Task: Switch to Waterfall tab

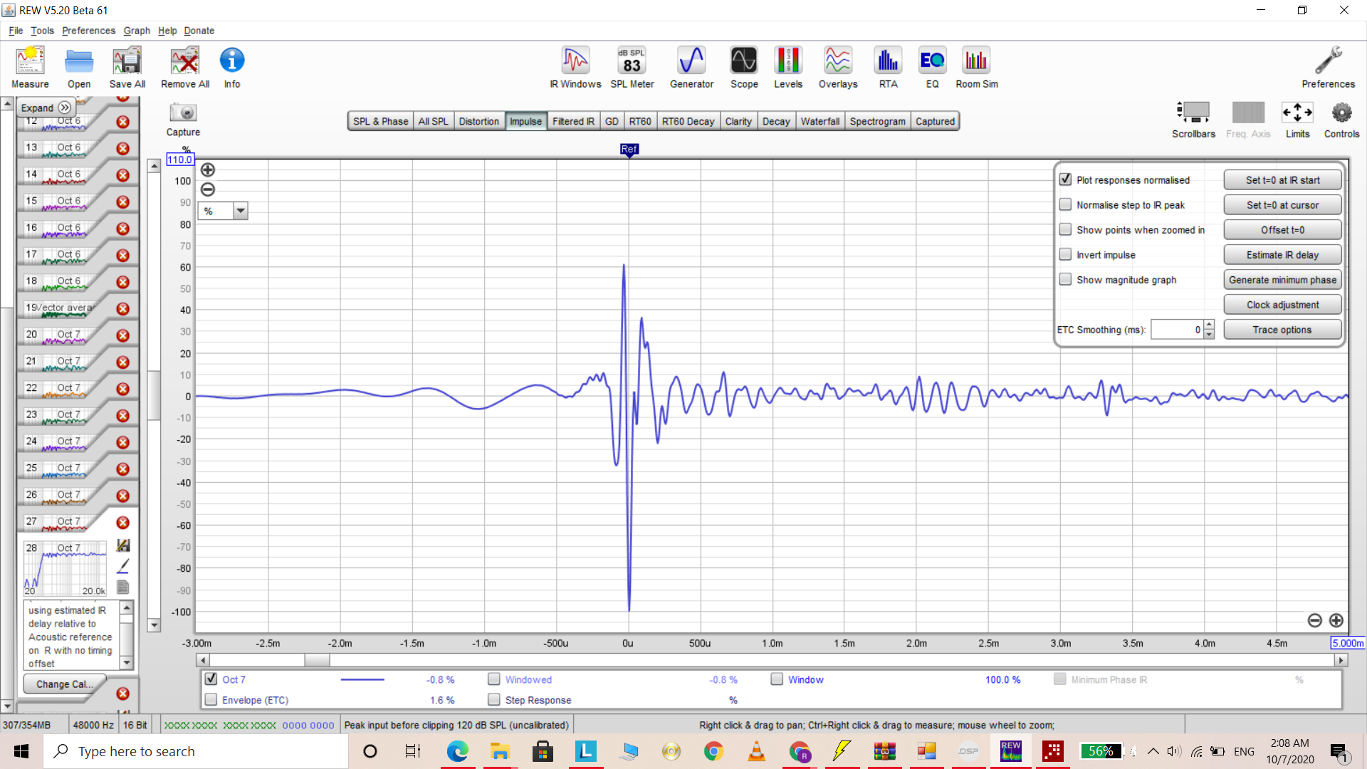Action: (x=819, y=121)
